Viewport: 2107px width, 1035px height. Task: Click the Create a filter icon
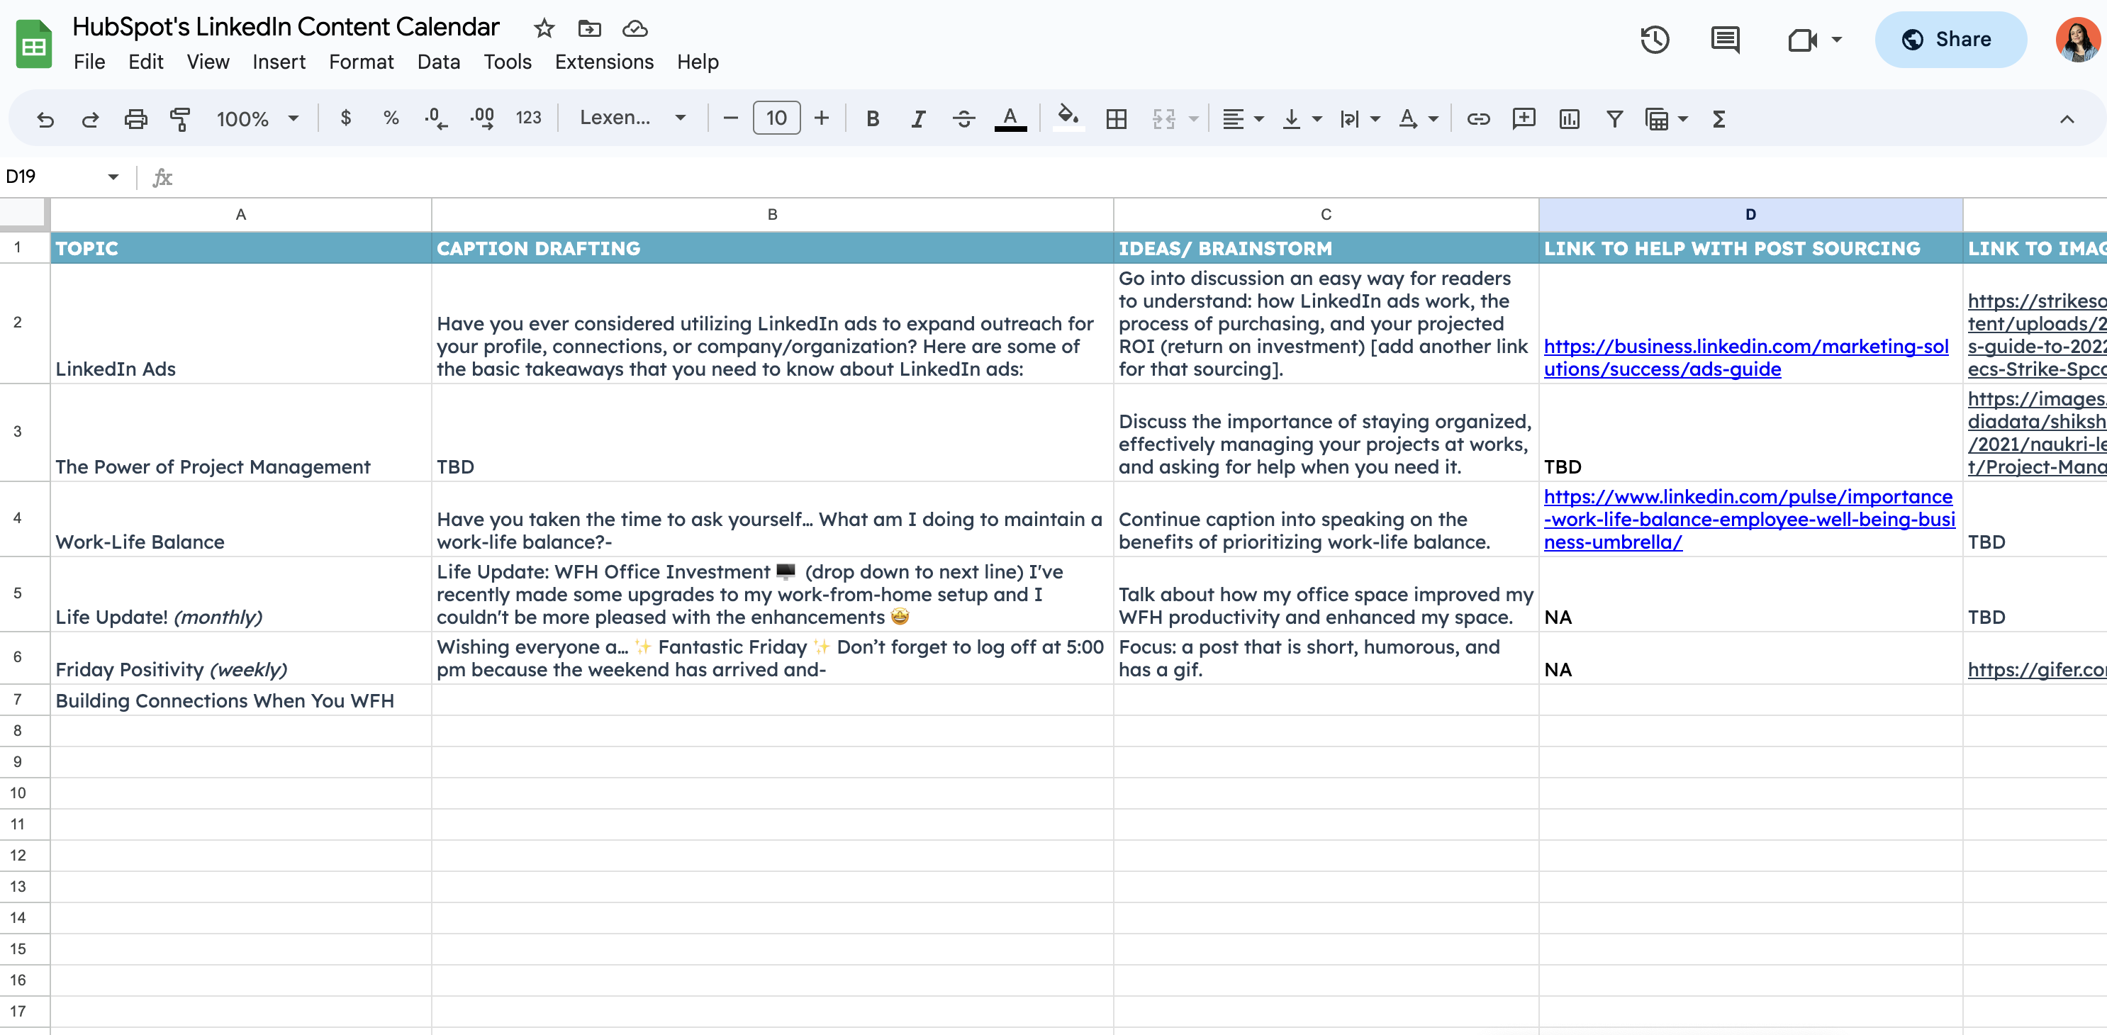1614,120
